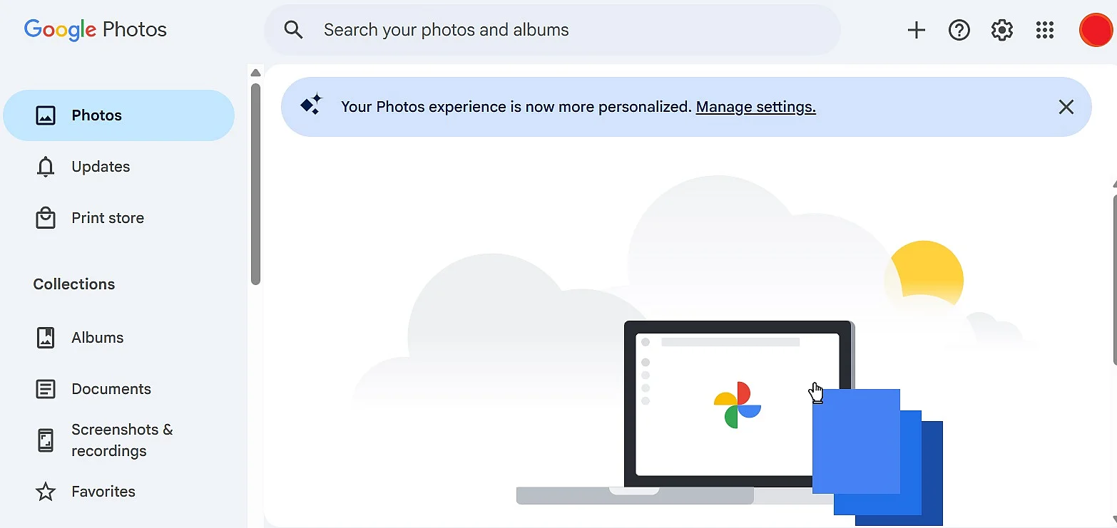
Task: Open the Updates bell icon
Action: tap(46, 167)
